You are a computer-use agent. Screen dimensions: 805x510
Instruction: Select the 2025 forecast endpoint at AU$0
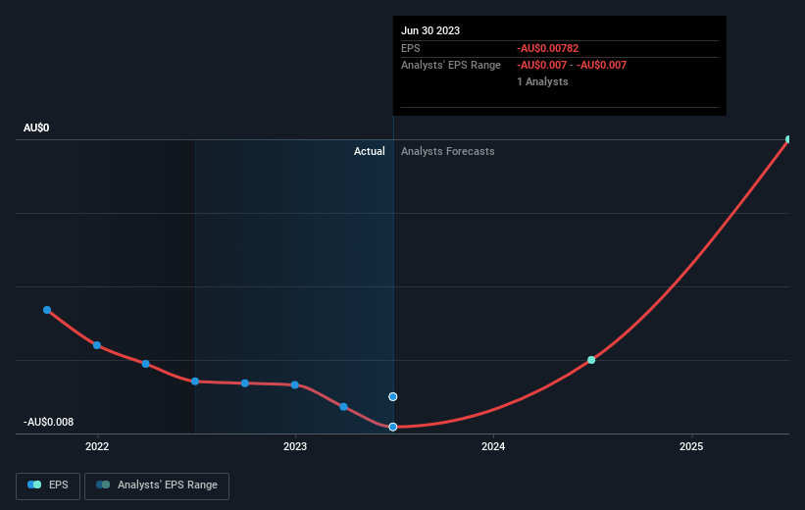pos(789,139)
